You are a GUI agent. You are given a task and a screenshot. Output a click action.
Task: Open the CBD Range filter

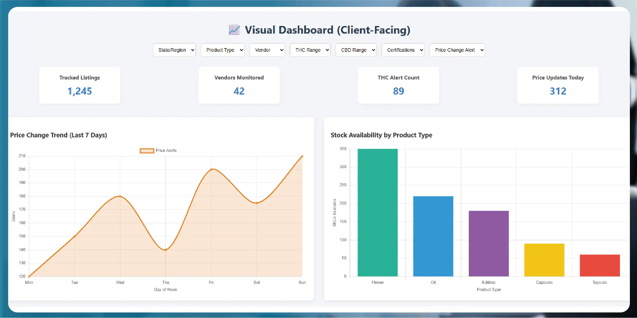356,50
